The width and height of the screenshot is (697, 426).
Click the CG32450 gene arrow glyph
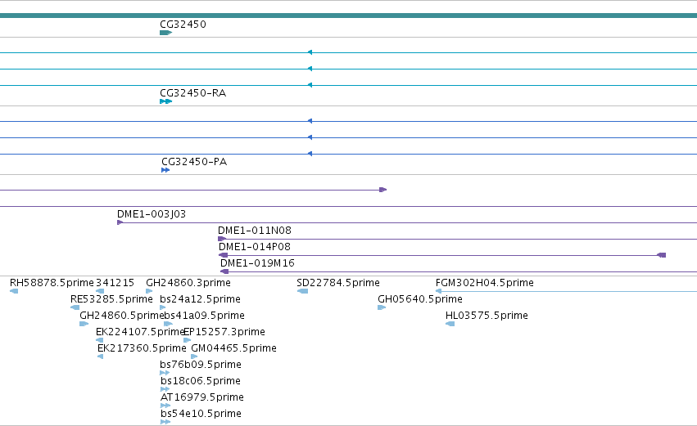coord(165,33)
